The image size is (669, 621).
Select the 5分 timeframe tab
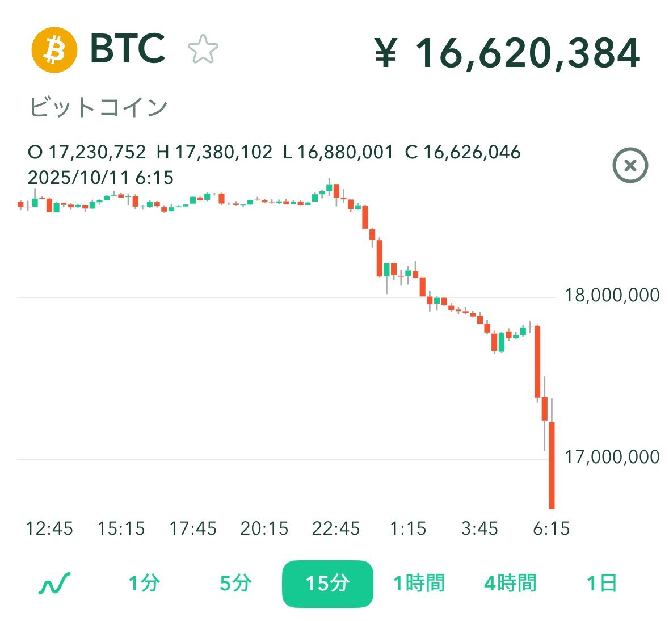click(235, 584)
